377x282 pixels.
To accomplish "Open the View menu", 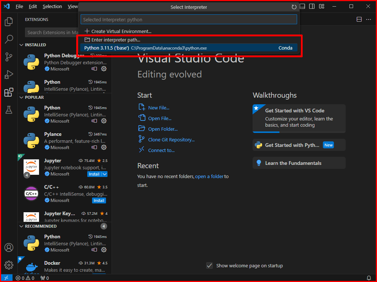I will click(x=73, y=7).
